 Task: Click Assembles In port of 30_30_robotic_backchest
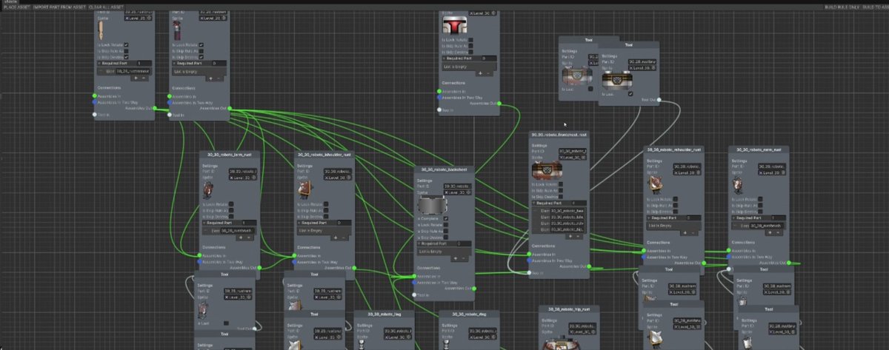(415, 277)
